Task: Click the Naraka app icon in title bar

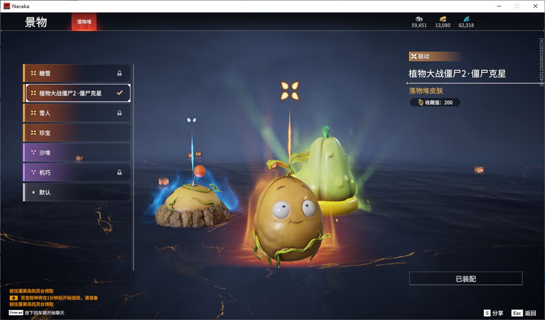Action: 7,6
